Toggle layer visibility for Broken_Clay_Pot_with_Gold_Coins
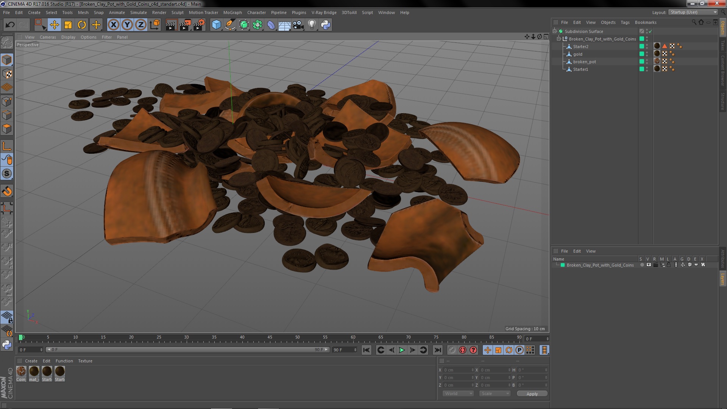Screen dimensions: 727x409 [x=649, y=265]
